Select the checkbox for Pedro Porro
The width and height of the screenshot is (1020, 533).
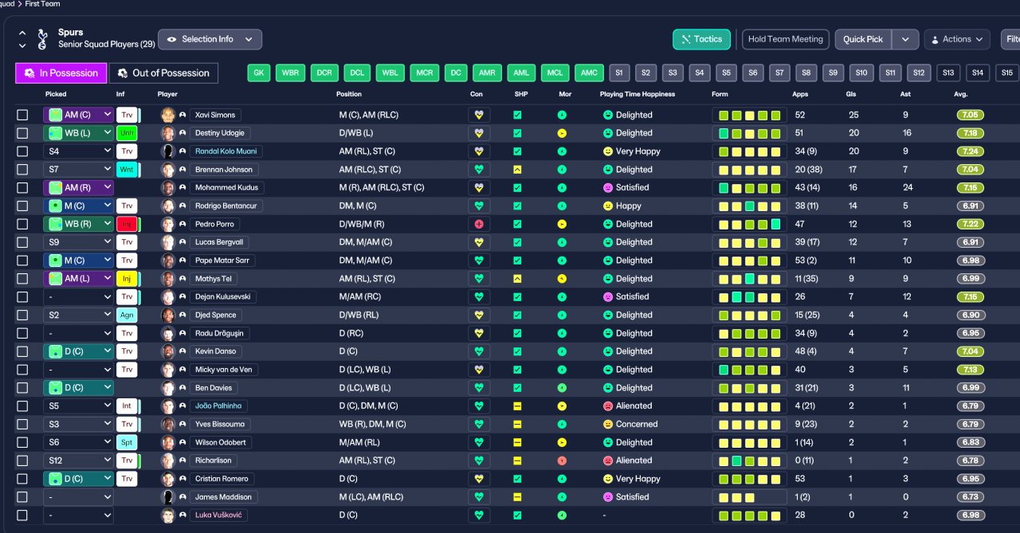point(22,224)
